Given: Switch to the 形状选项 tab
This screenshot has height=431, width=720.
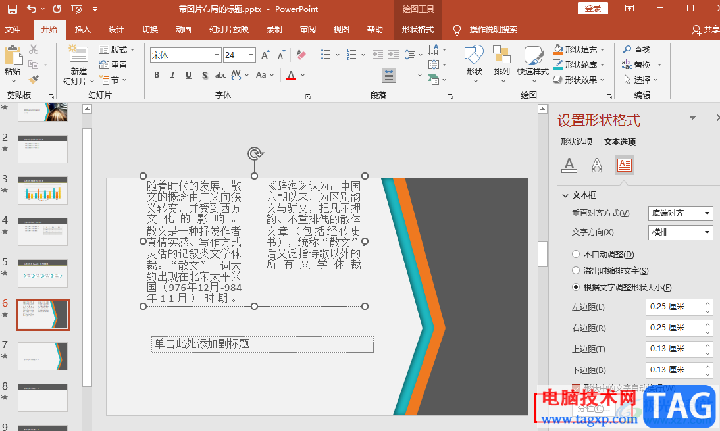Looking at the screenshot, I should pos(576,142).
